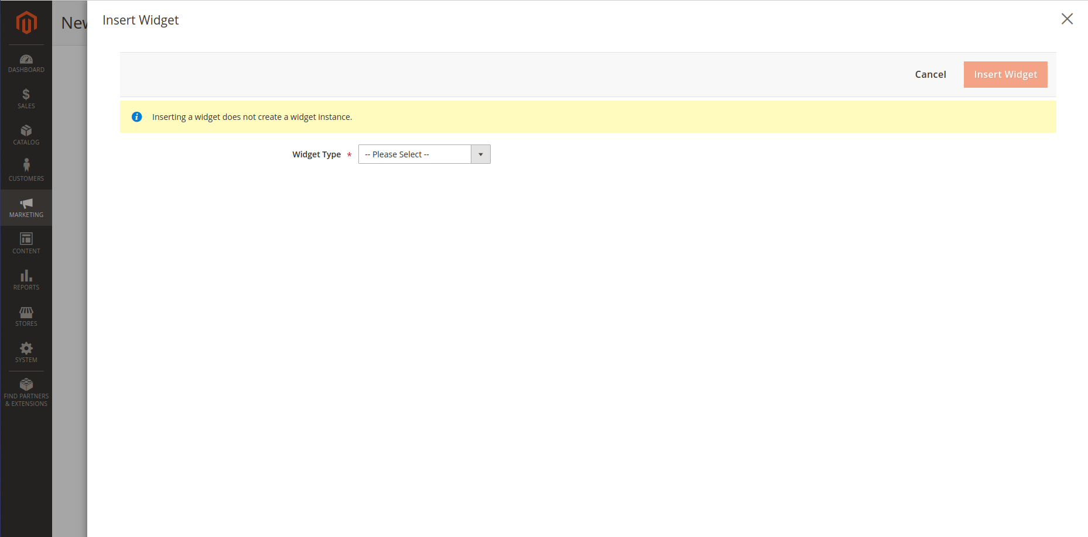Open the Content section
1088x537 pixels.
point(26,242)
